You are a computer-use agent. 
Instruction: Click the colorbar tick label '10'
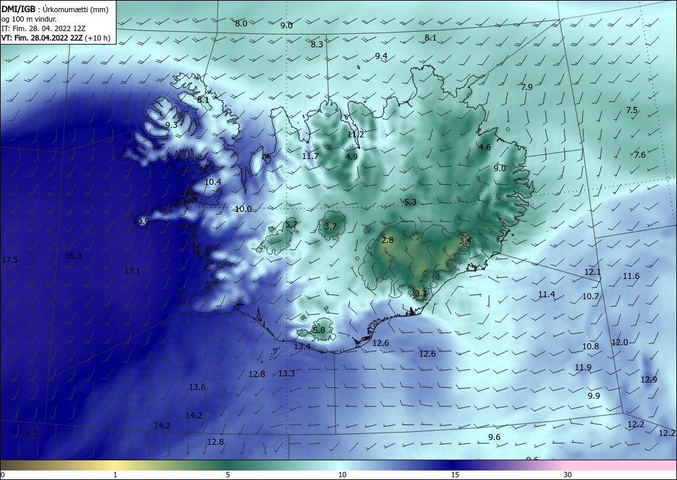coord(343,475)
